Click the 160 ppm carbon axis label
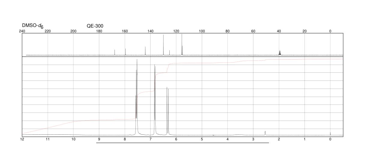This screenshot has width=367, height=158. point(125,31)
